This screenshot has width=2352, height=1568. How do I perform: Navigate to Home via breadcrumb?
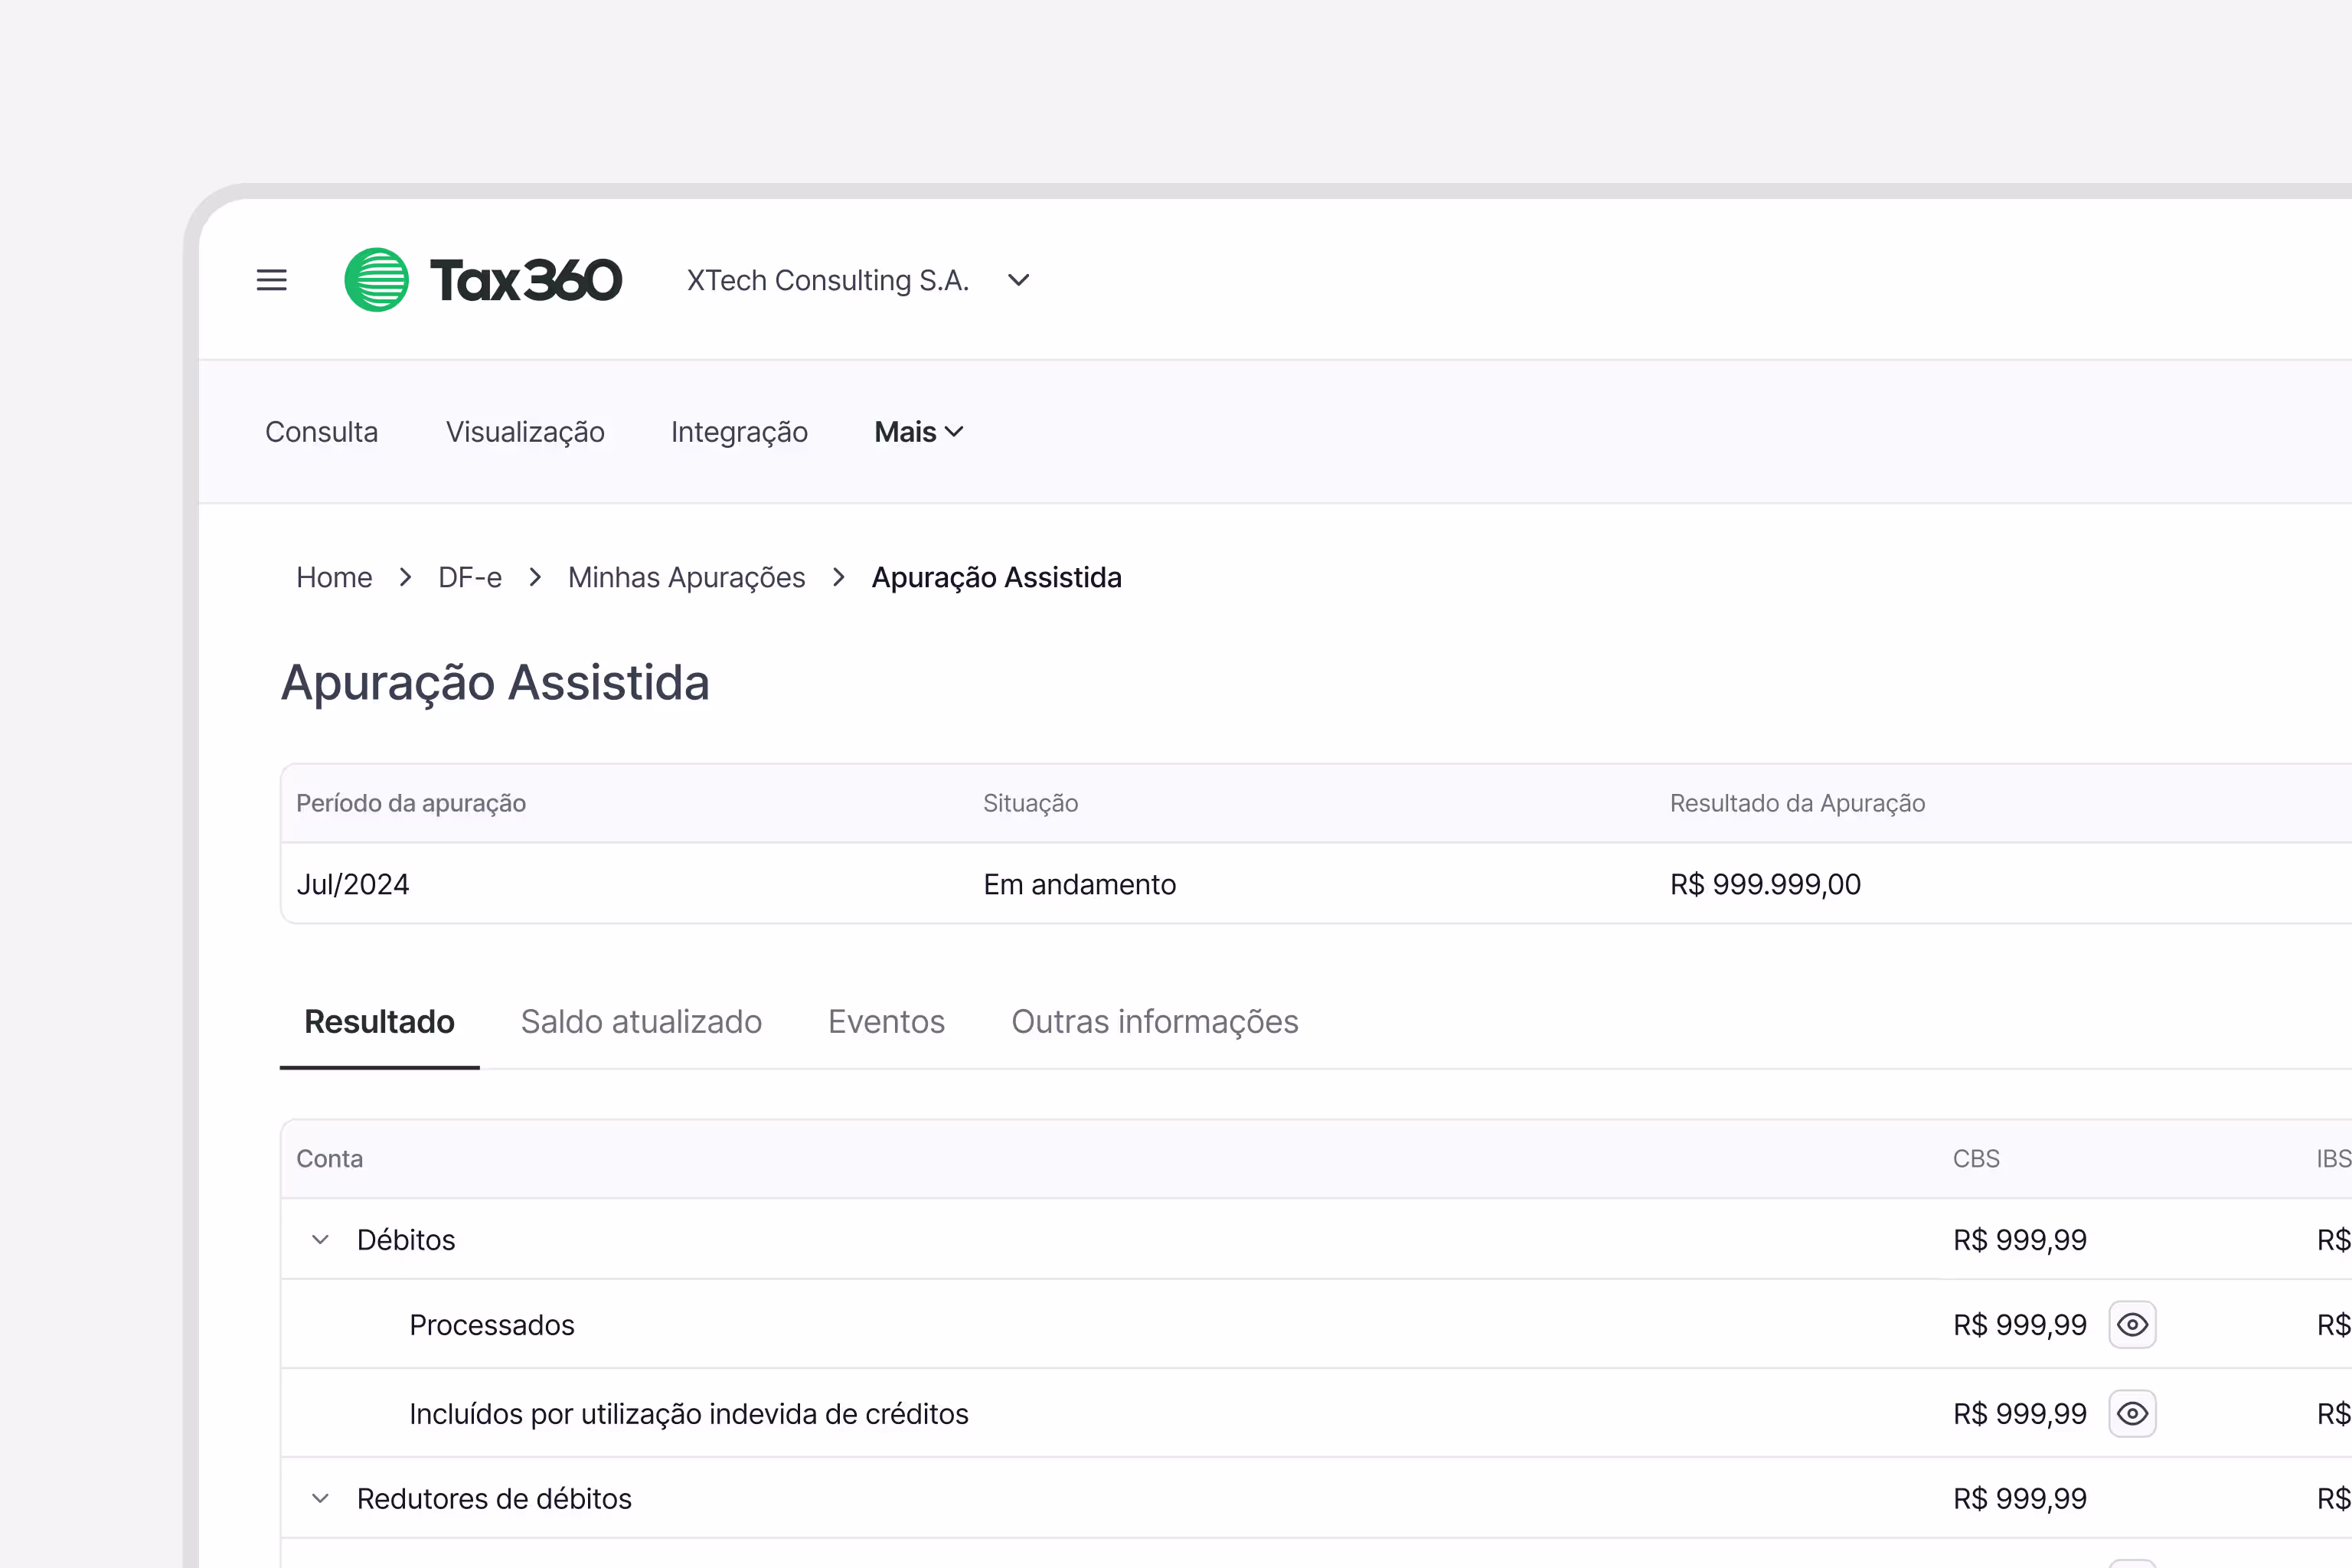click(x=334, y=577)
